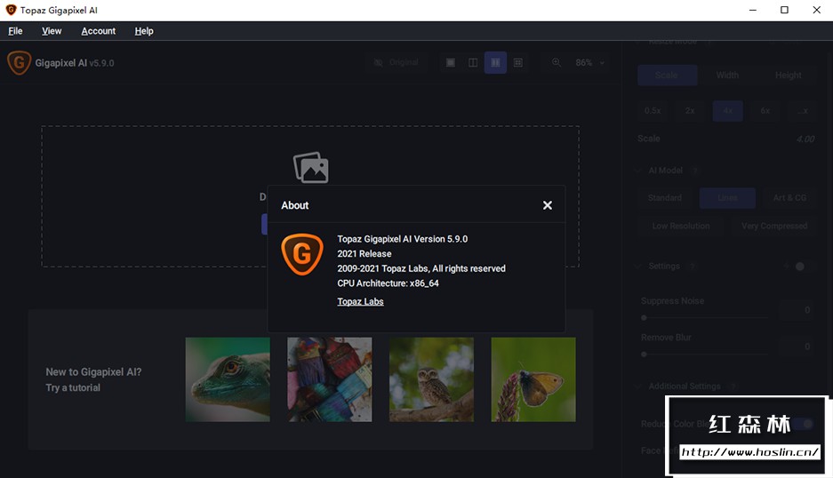
Task: Choose the 2x scale preset
Action: point(690,111)
